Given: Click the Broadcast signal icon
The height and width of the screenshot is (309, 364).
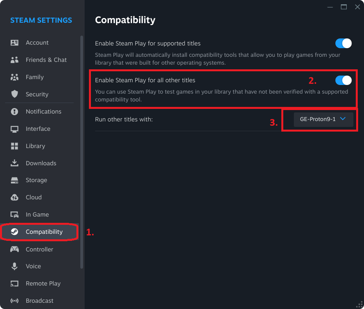Looking at the screenshot, I should click(14, 301).
